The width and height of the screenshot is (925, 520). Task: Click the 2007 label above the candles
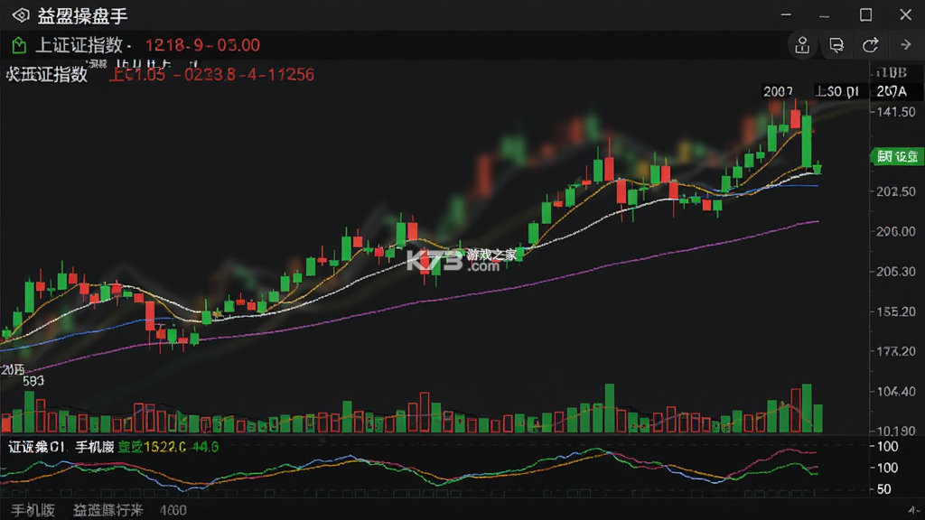point(778,91)
